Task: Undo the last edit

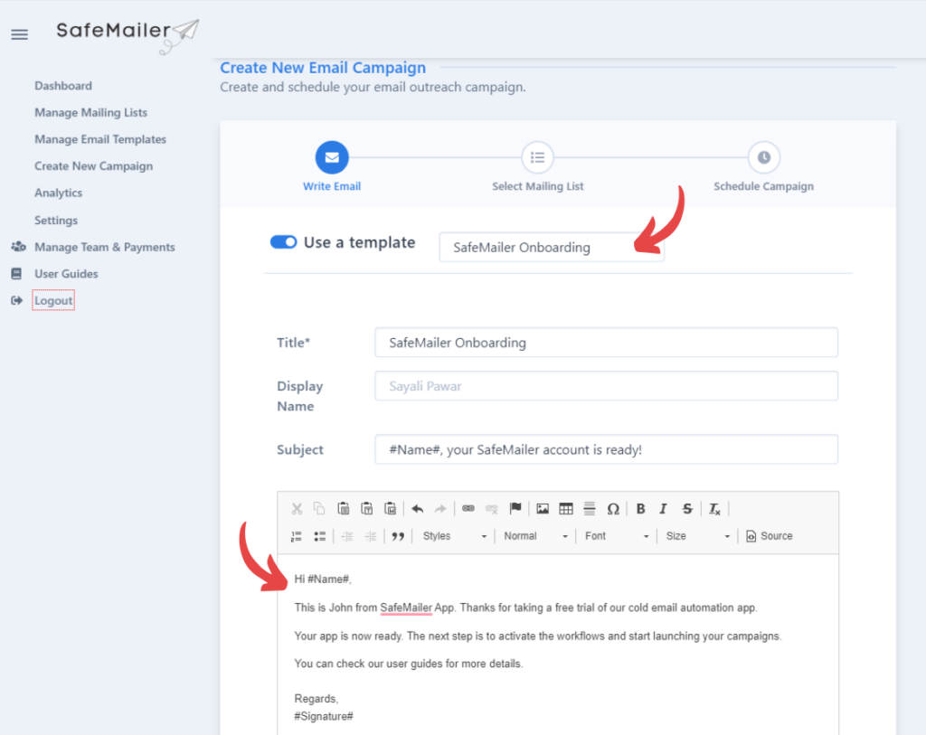Action: coord(418,508)
